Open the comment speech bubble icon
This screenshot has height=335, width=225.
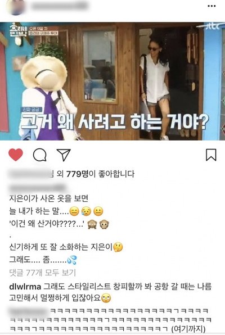(40, 155)
